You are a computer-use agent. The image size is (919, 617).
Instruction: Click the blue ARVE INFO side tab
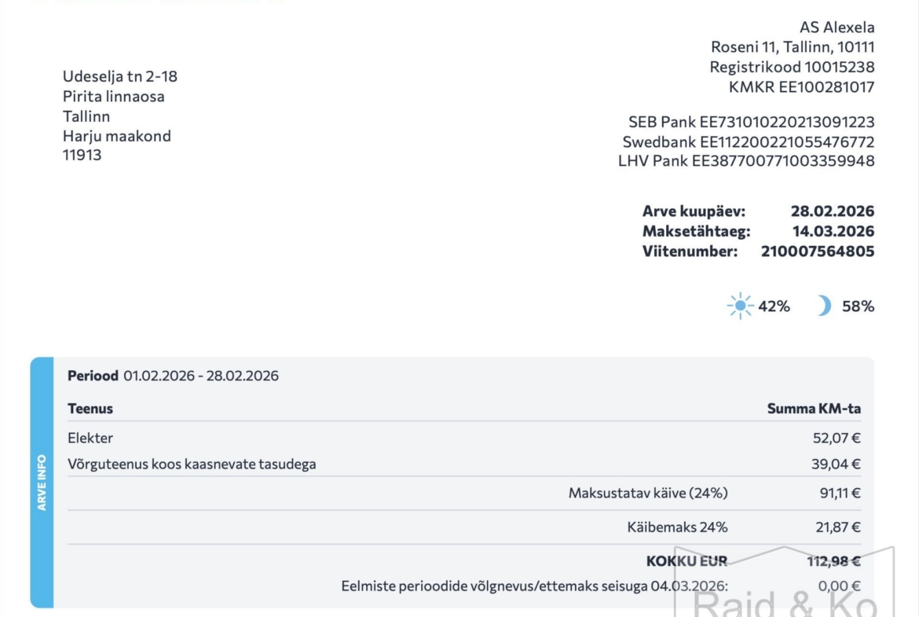pyautogui.click(x=42, y=482)
